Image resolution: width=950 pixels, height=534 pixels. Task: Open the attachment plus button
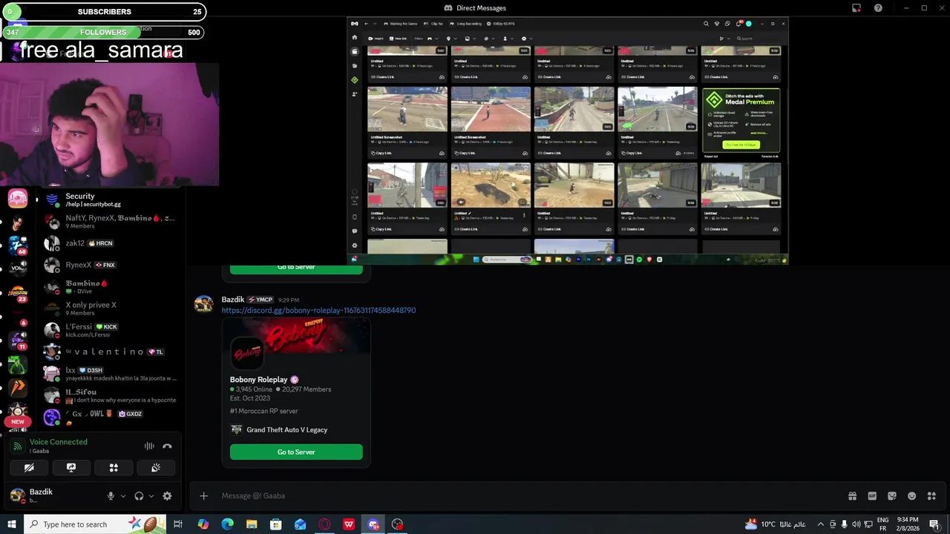[203, 496]
